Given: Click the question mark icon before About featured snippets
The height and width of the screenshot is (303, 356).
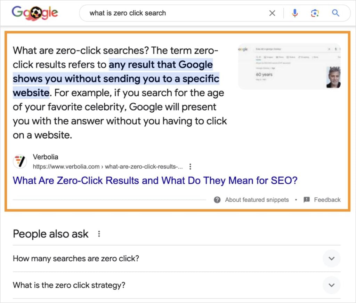Looking at the screenshot, I should point(217,200).
